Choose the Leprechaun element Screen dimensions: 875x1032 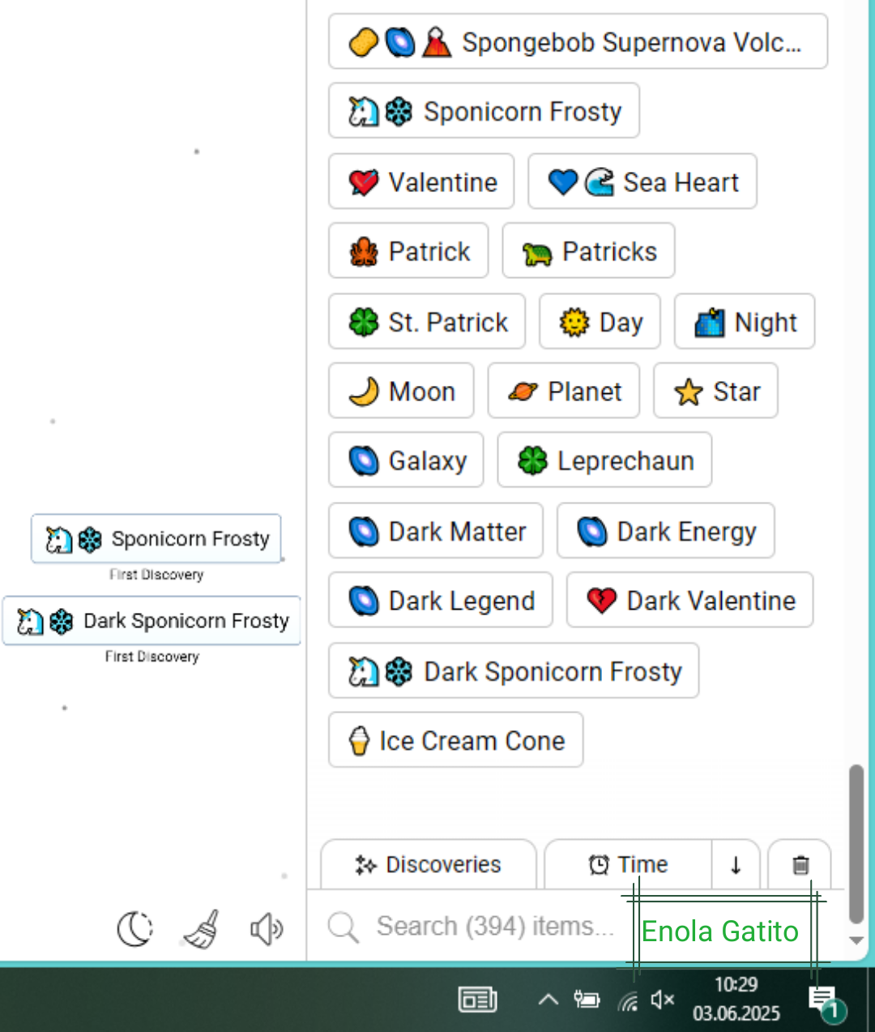coord(604,460)
